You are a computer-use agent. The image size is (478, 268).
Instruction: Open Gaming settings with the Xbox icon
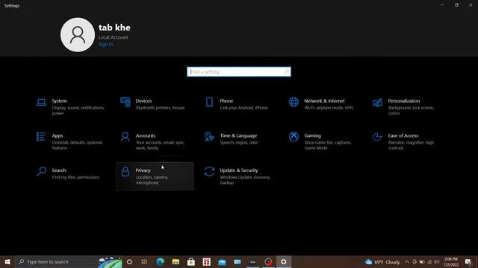click(x=323, y=141)
